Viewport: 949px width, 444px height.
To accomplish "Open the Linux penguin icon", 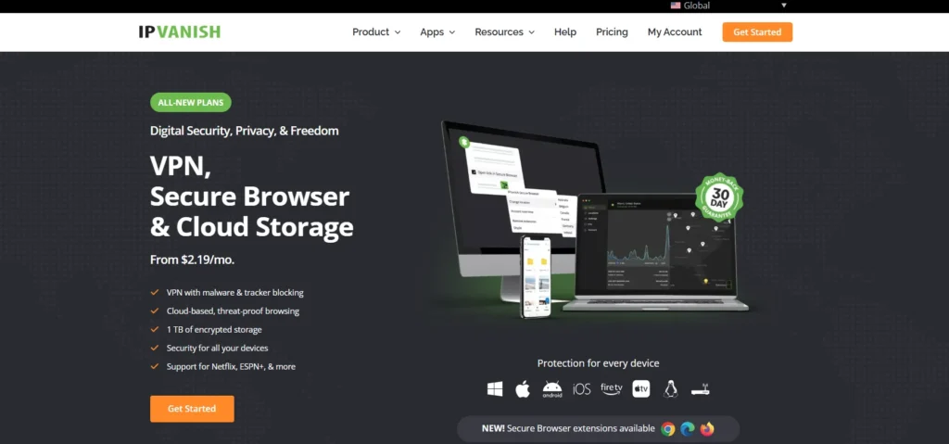I will [671, 389].
